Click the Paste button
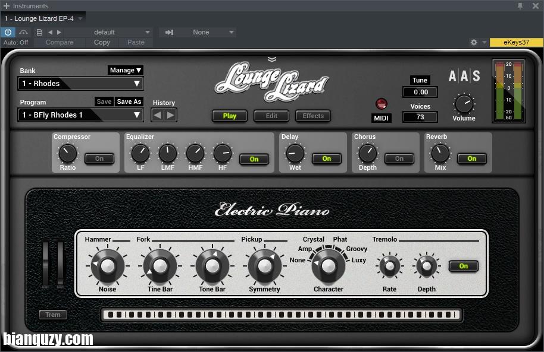The width and height of the screenshot is (544, 352). pos(136,42)
